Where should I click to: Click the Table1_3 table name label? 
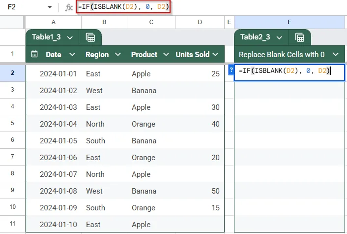coord(46,37)
